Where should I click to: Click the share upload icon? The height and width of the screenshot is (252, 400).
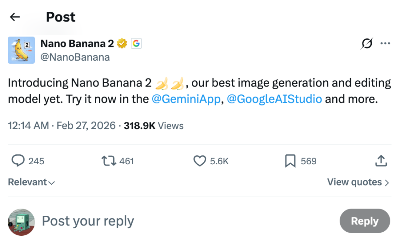tap(381, 161)
